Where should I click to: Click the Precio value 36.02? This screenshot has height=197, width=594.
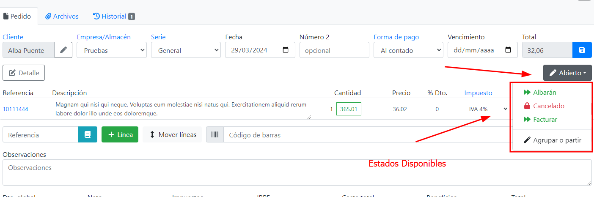(400, 109)
